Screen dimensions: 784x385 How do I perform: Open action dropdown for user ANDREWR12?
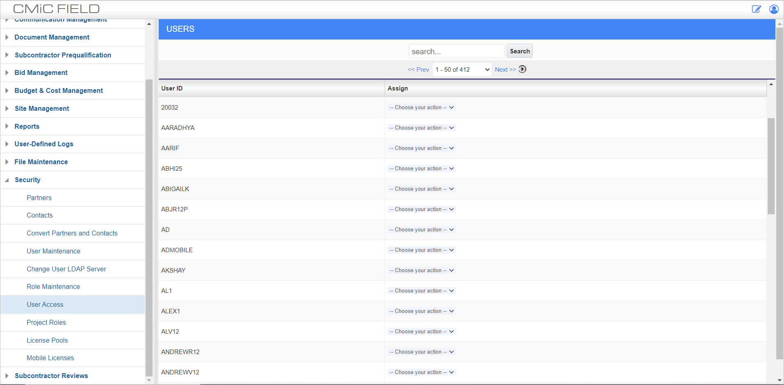point(421,352)
